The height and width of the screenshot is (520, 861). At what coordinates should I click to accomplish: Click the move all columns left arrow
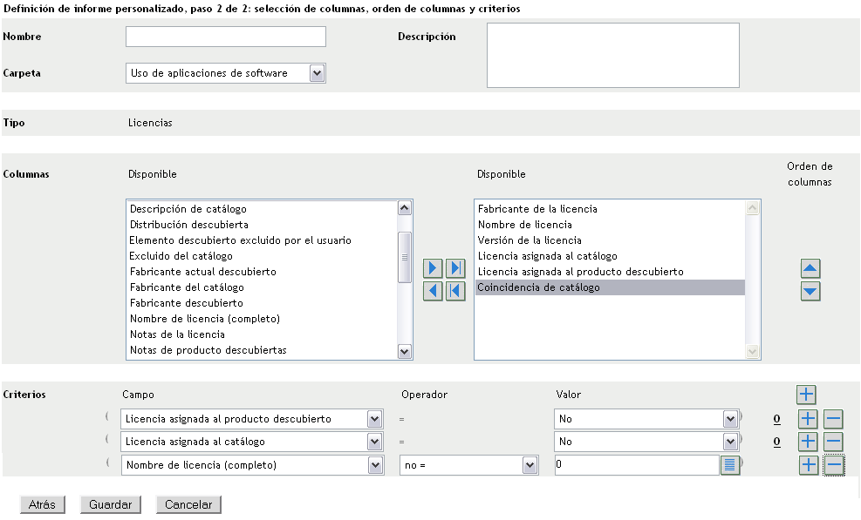tap(454, 291)
